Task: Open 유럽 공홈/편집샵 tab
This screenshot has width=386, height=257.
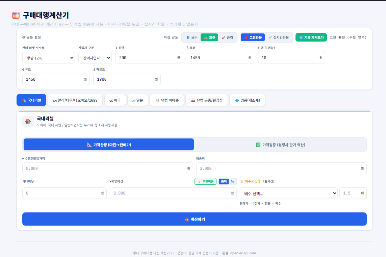Action: coord(207,100)
